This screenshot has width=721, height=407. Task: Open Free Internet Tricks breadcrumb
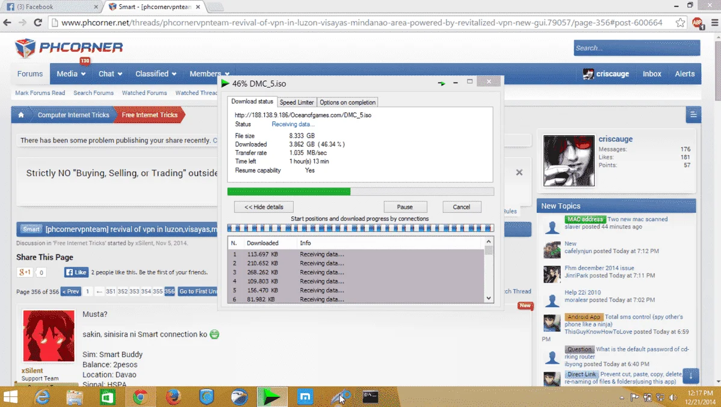pos(149,115)
